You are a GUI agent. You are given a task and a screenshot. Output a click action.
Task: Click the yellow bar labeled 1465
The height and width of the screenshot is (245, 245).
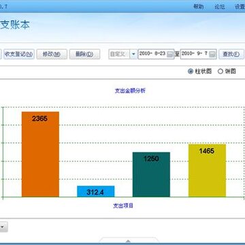click(207, 171)
